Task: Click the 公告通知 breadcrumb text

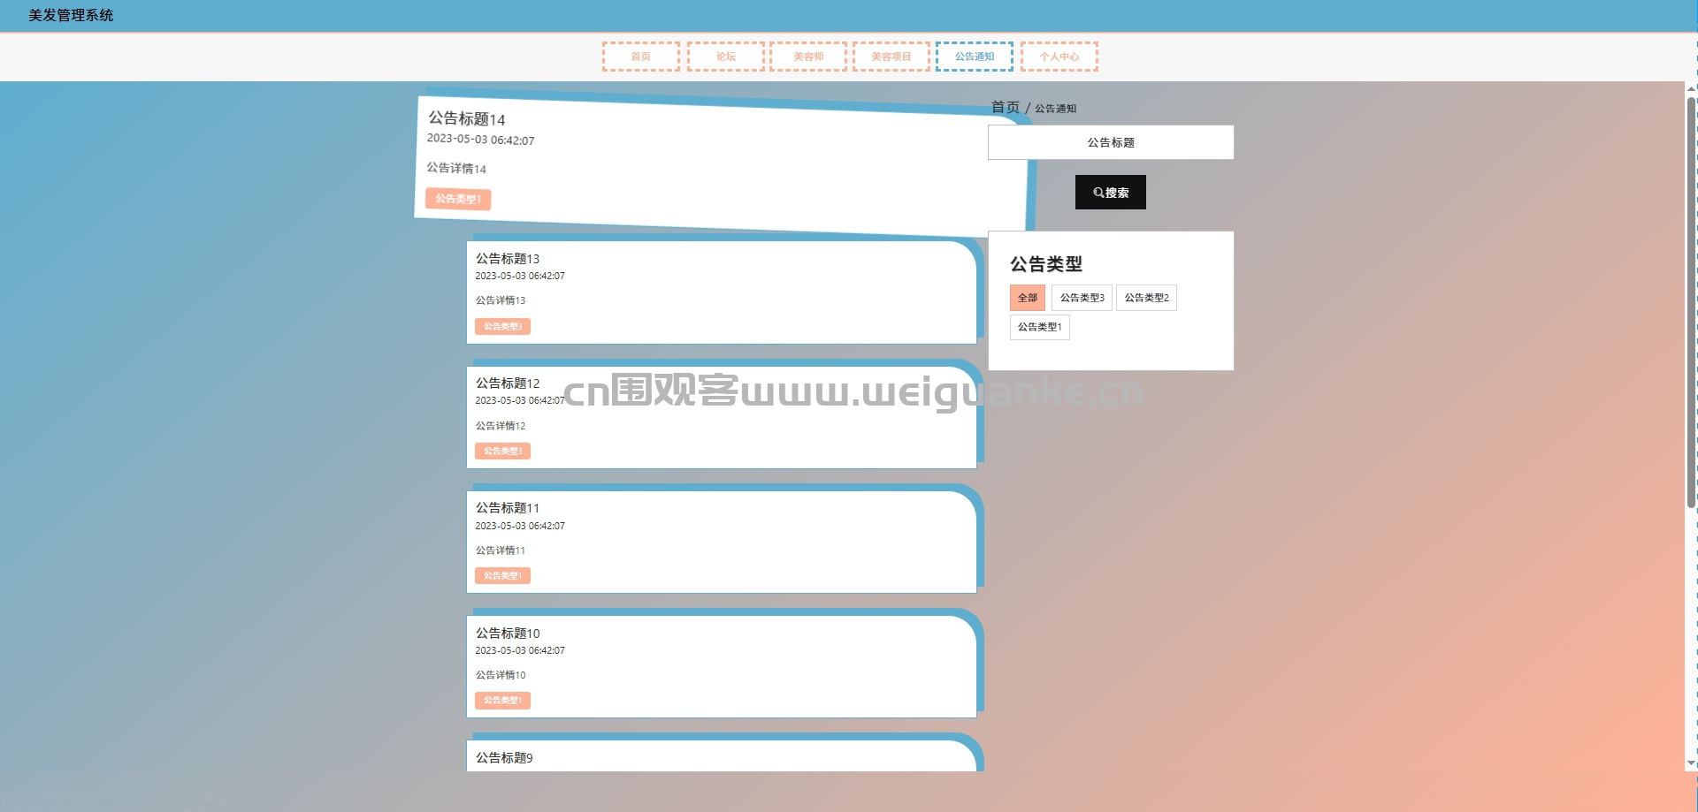Action: click(1056, 109)
